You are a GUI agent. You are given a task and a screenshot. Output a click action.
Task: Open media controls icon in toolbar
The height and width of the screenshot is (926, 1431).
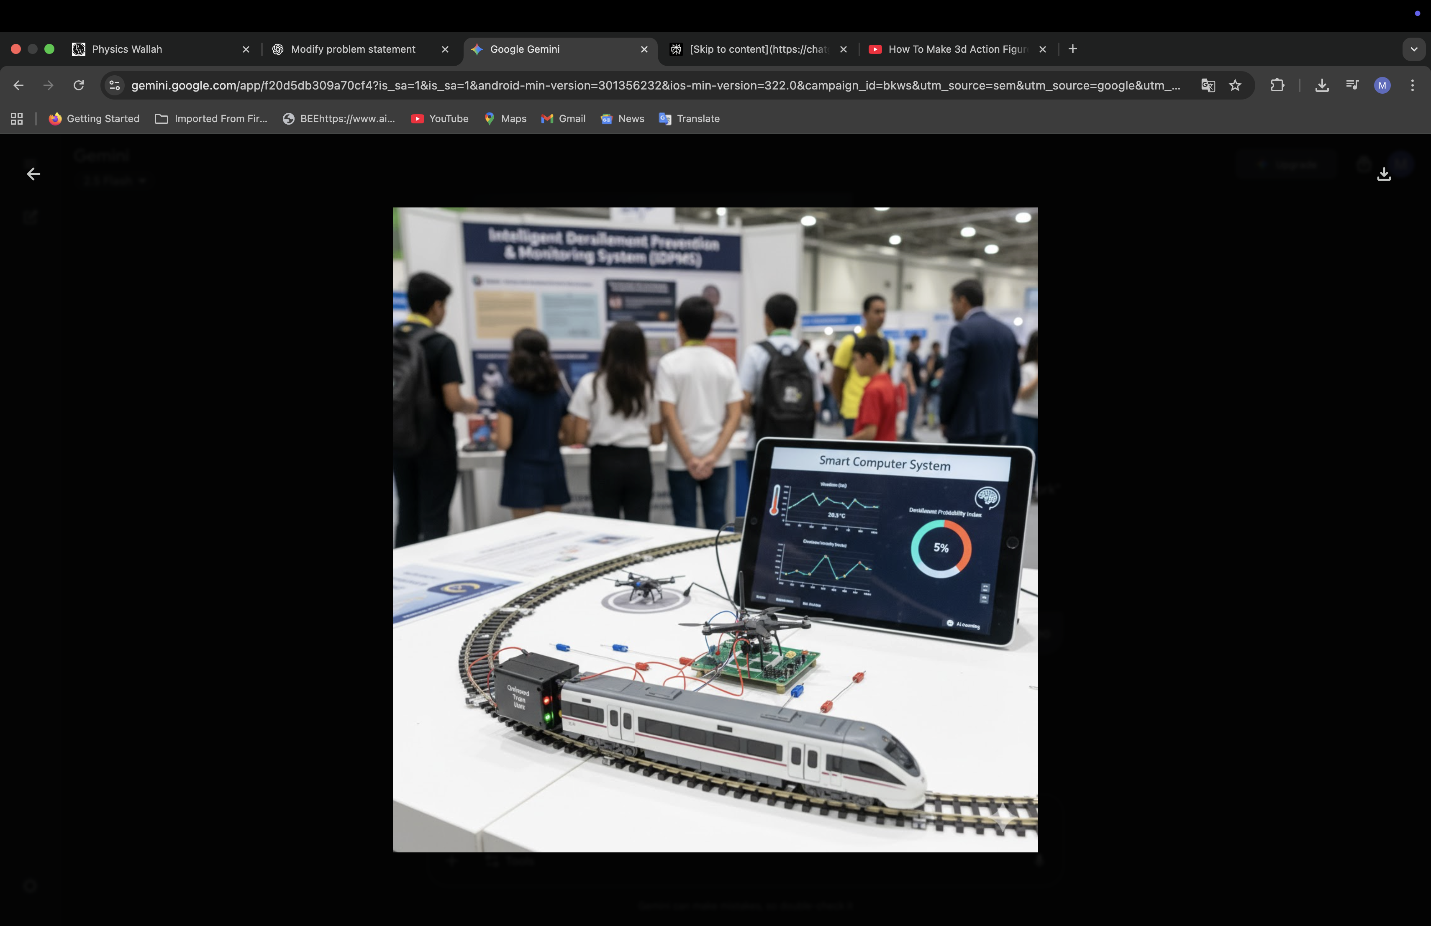tap(1352, 85)
